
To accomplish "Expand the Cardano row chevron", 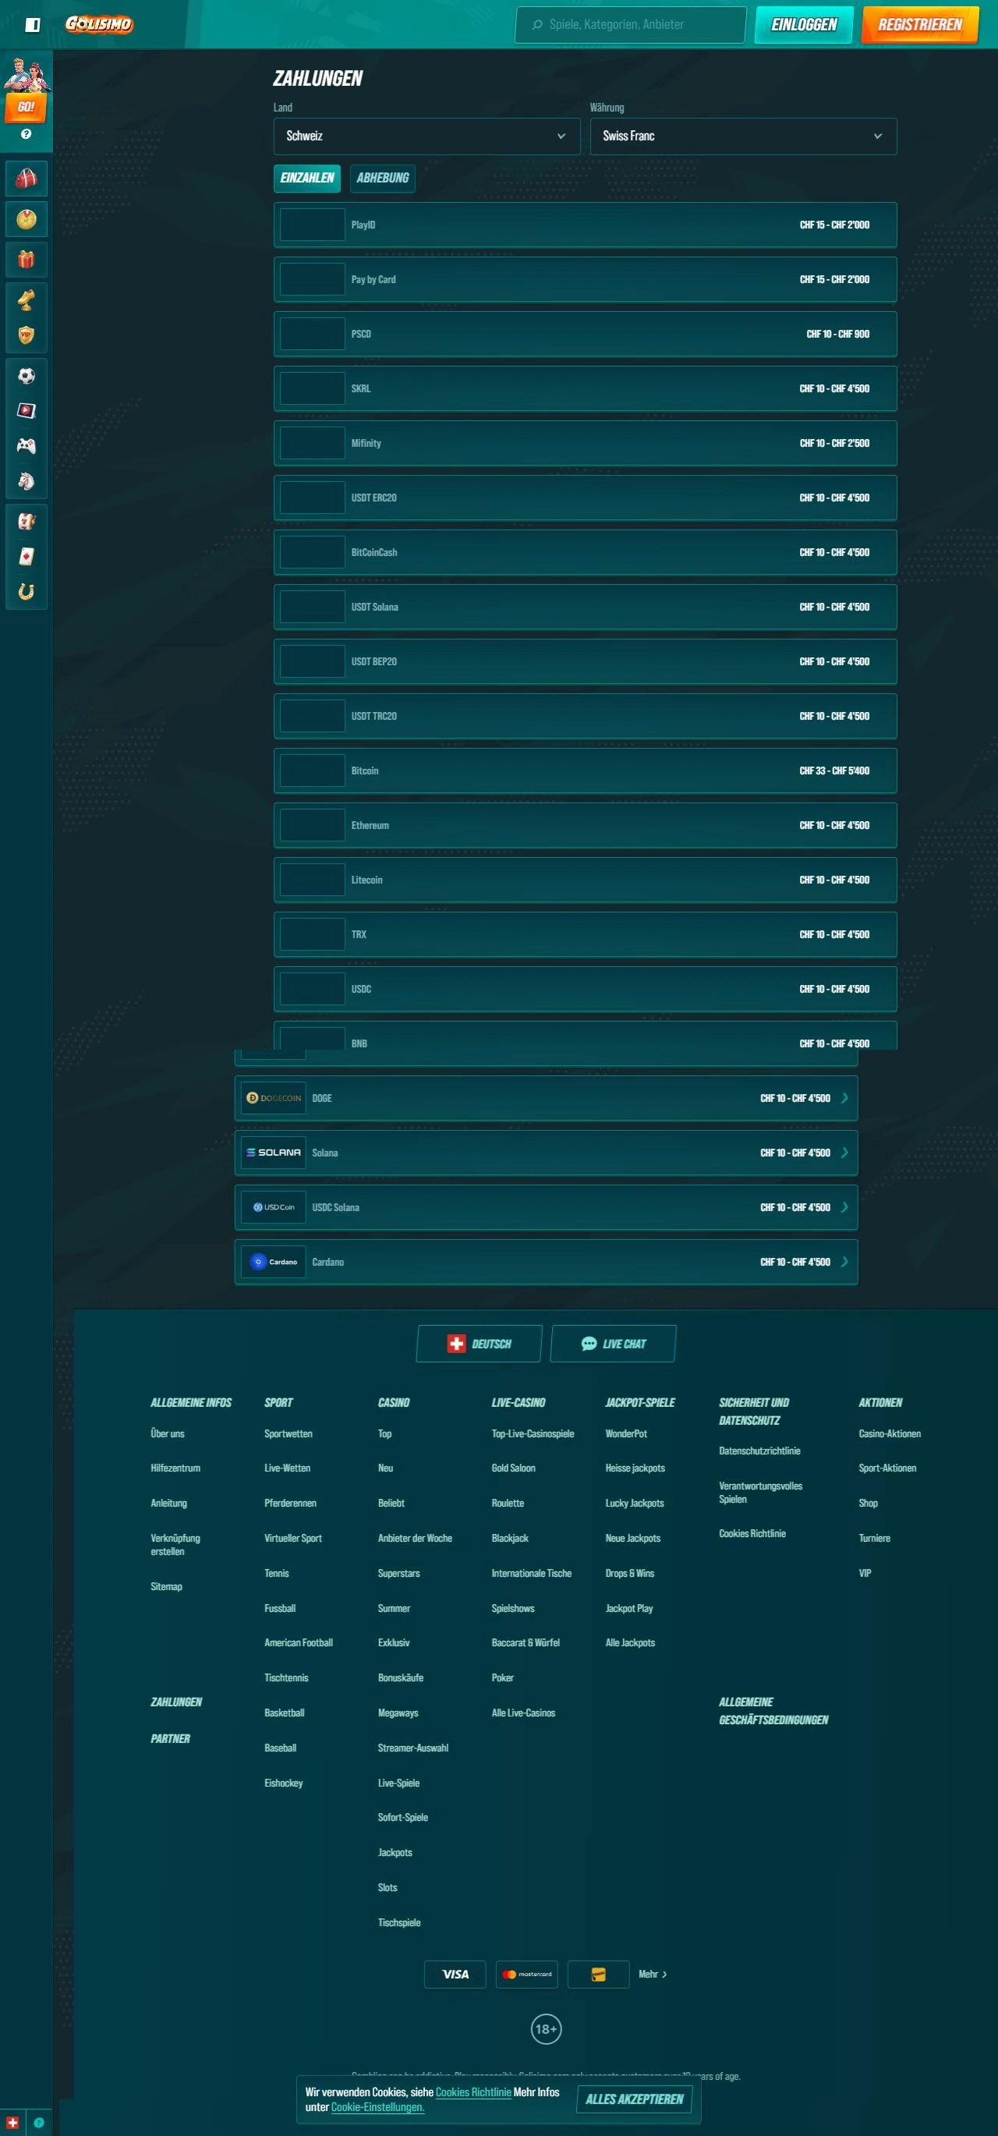I will pyautogui.click(x=844, y=1262).
